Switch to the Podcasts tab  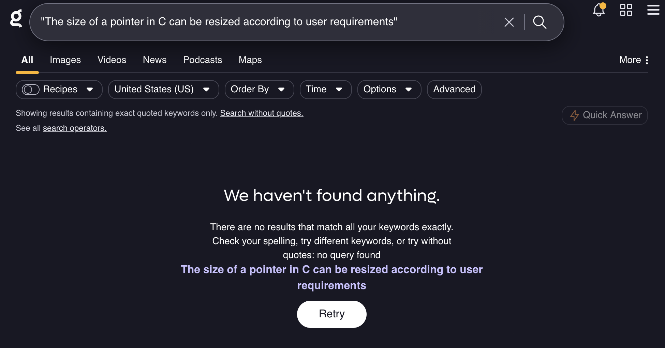point(203,60)
